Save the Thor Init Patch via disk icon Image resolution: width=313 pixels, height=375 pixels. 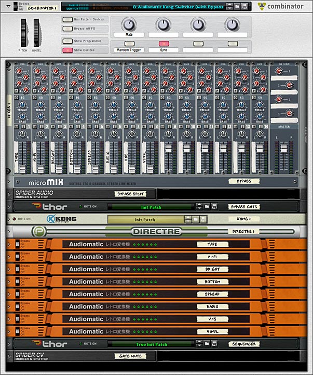(x=214, y=206)
